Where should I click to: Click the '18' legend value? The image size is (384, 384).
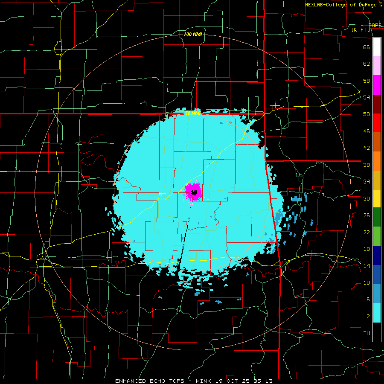pos(367,249)
